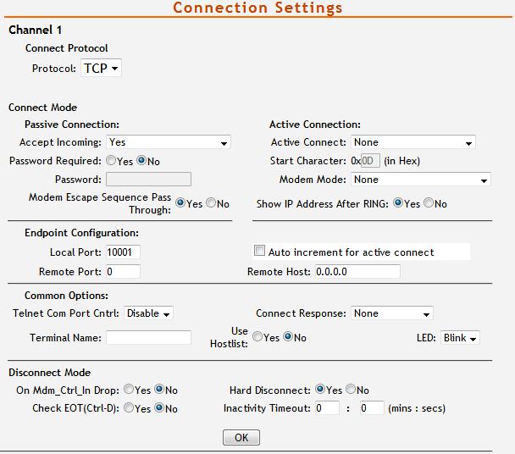Select Yes for Hard Disconnect
515x454 pixels.
click(x=320, y=390)
